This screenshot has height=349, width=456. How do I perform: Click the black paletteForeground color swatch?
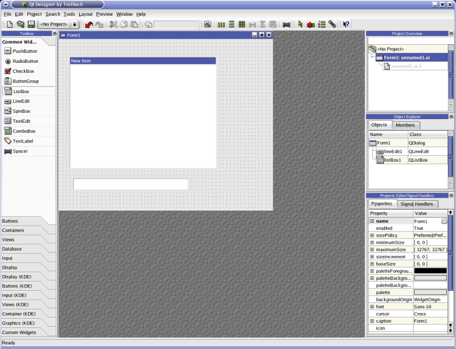pos(430,271)
